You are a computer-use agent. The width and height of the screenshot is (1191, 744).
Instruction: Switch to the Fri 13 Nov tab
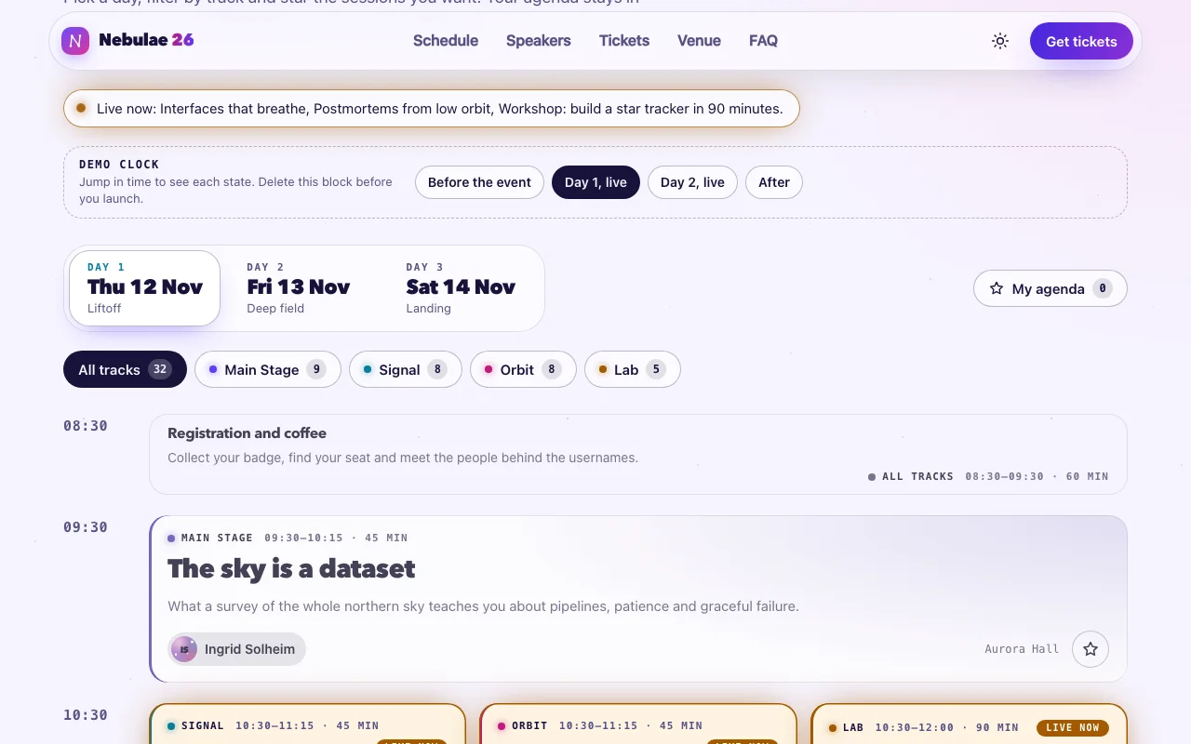[299, 288]
